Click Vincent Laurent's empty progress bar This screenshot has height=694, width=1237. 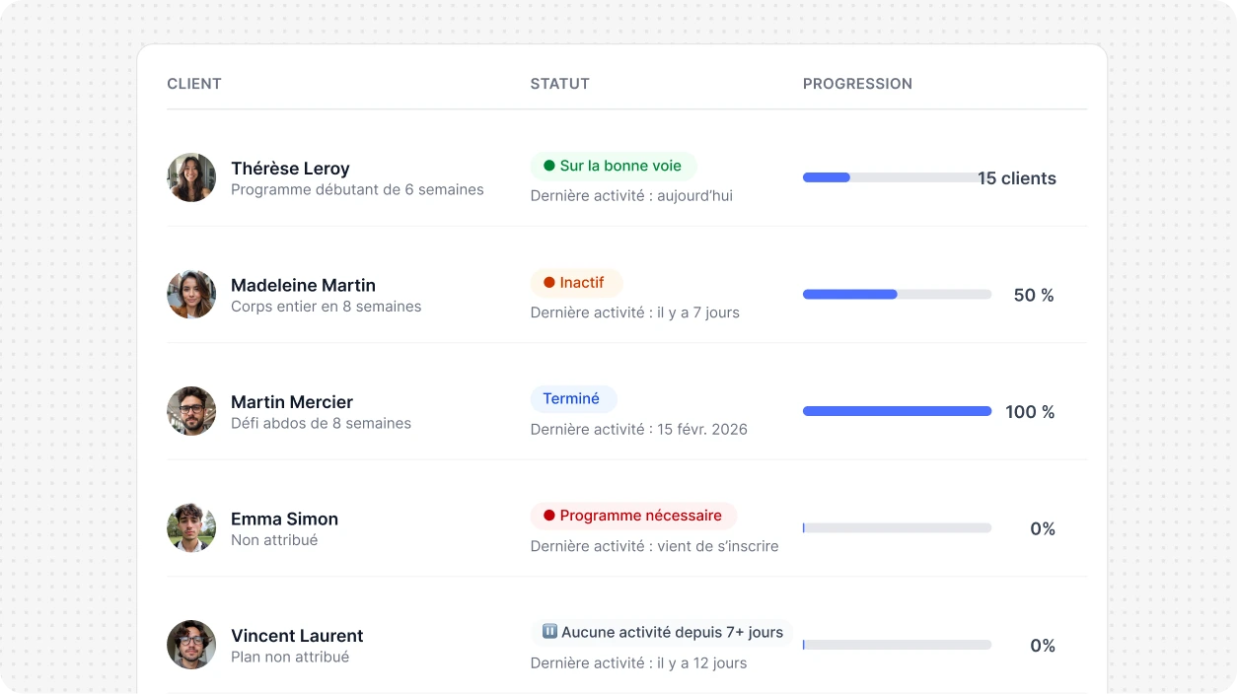coord(897,645)
